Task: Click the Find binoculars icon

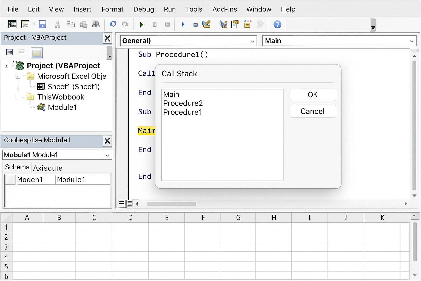Action: [96, 24]
